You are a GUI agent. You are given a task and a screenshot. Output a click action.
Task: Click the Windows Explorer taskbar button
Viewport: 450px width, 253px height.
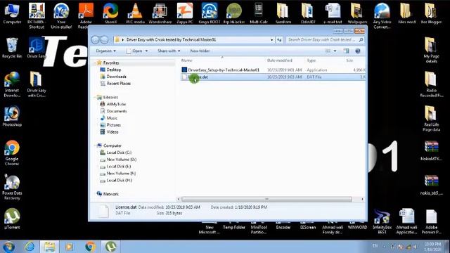pos(49,247)
